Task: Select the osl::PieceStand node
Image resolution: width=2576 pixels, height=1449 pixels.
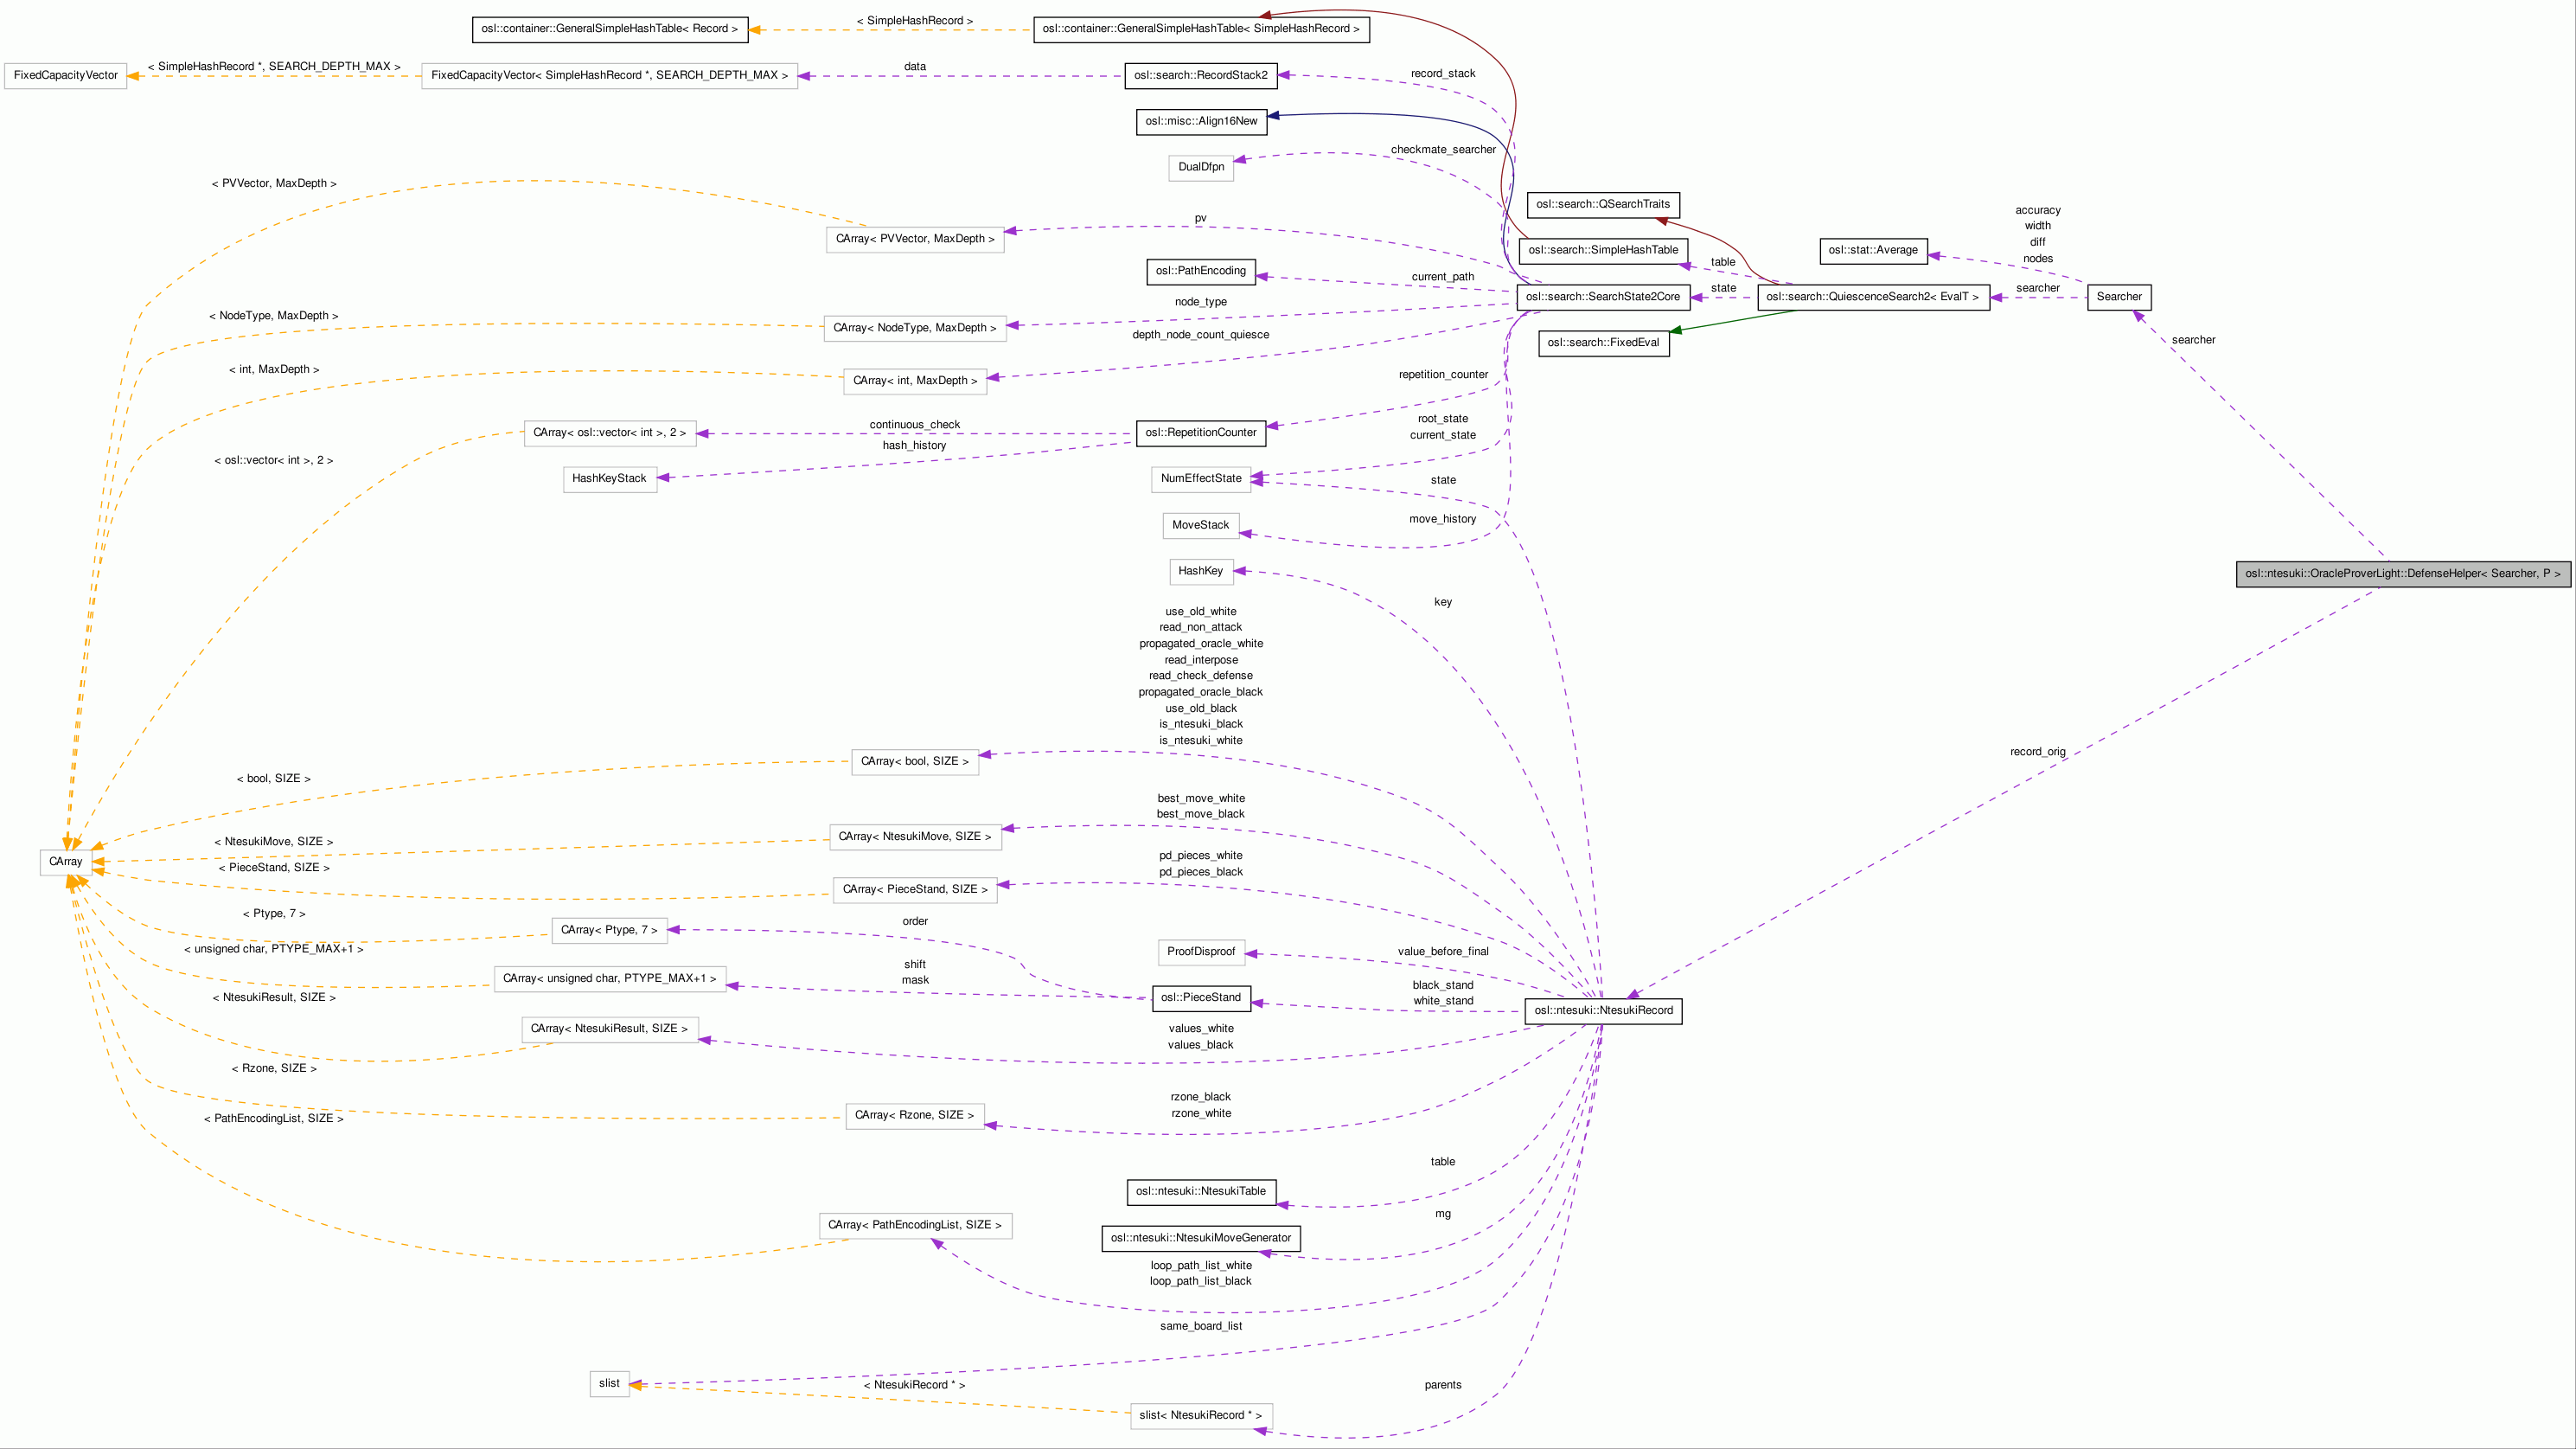Action: pyautogui.click(x=1200, y=997)
